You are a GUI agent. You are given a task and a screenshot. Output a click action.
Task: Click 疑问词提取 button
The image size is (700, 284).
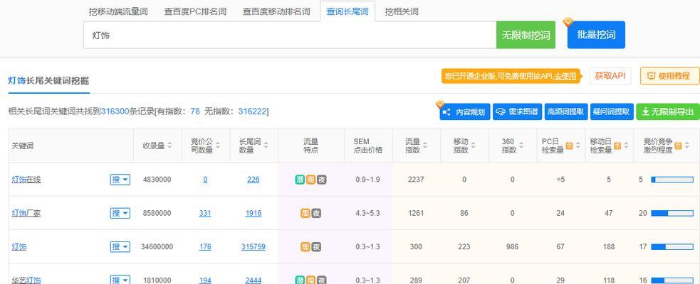click(611, 111)
